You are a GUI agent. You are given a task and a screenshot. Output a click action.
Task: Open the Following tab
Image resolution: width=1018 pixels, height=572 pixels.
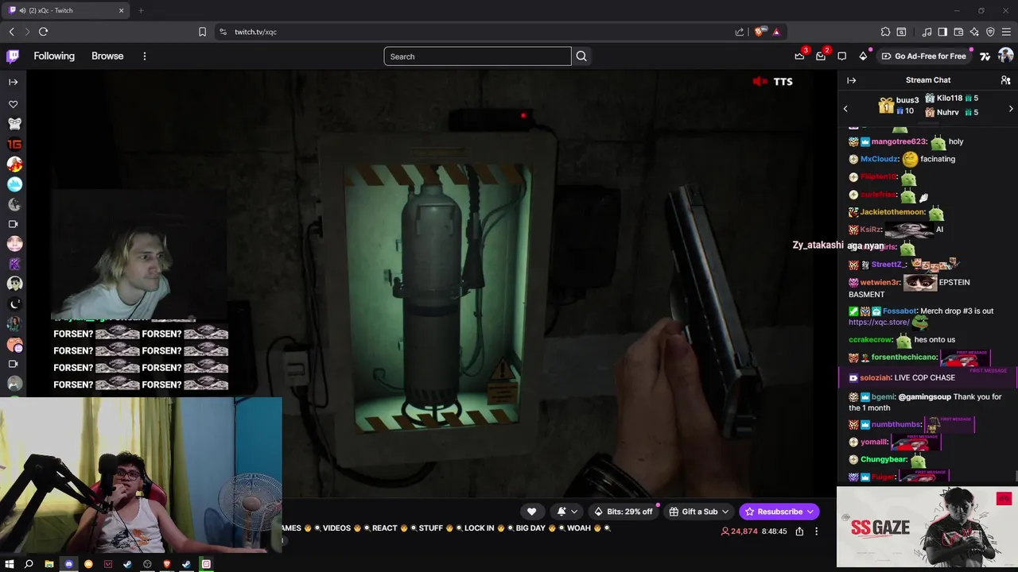pyautogui.click(x=54, y=56)
